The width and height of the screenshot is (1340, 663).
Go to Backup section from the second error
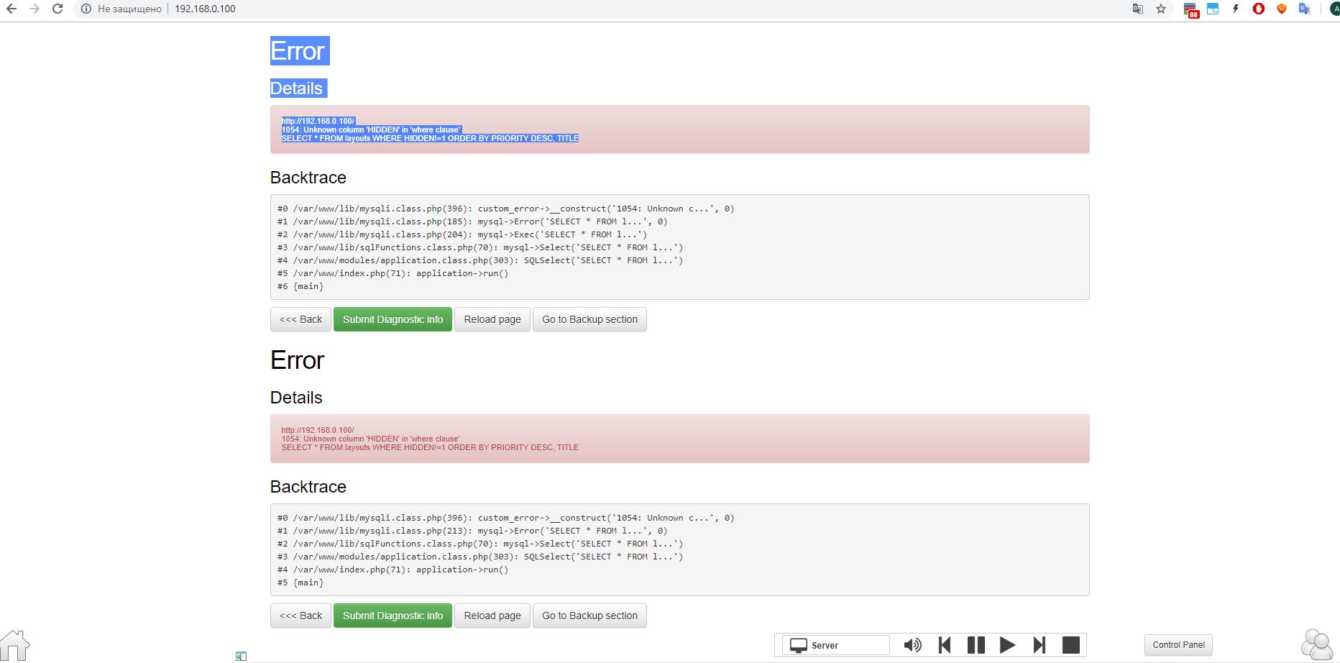589,616
